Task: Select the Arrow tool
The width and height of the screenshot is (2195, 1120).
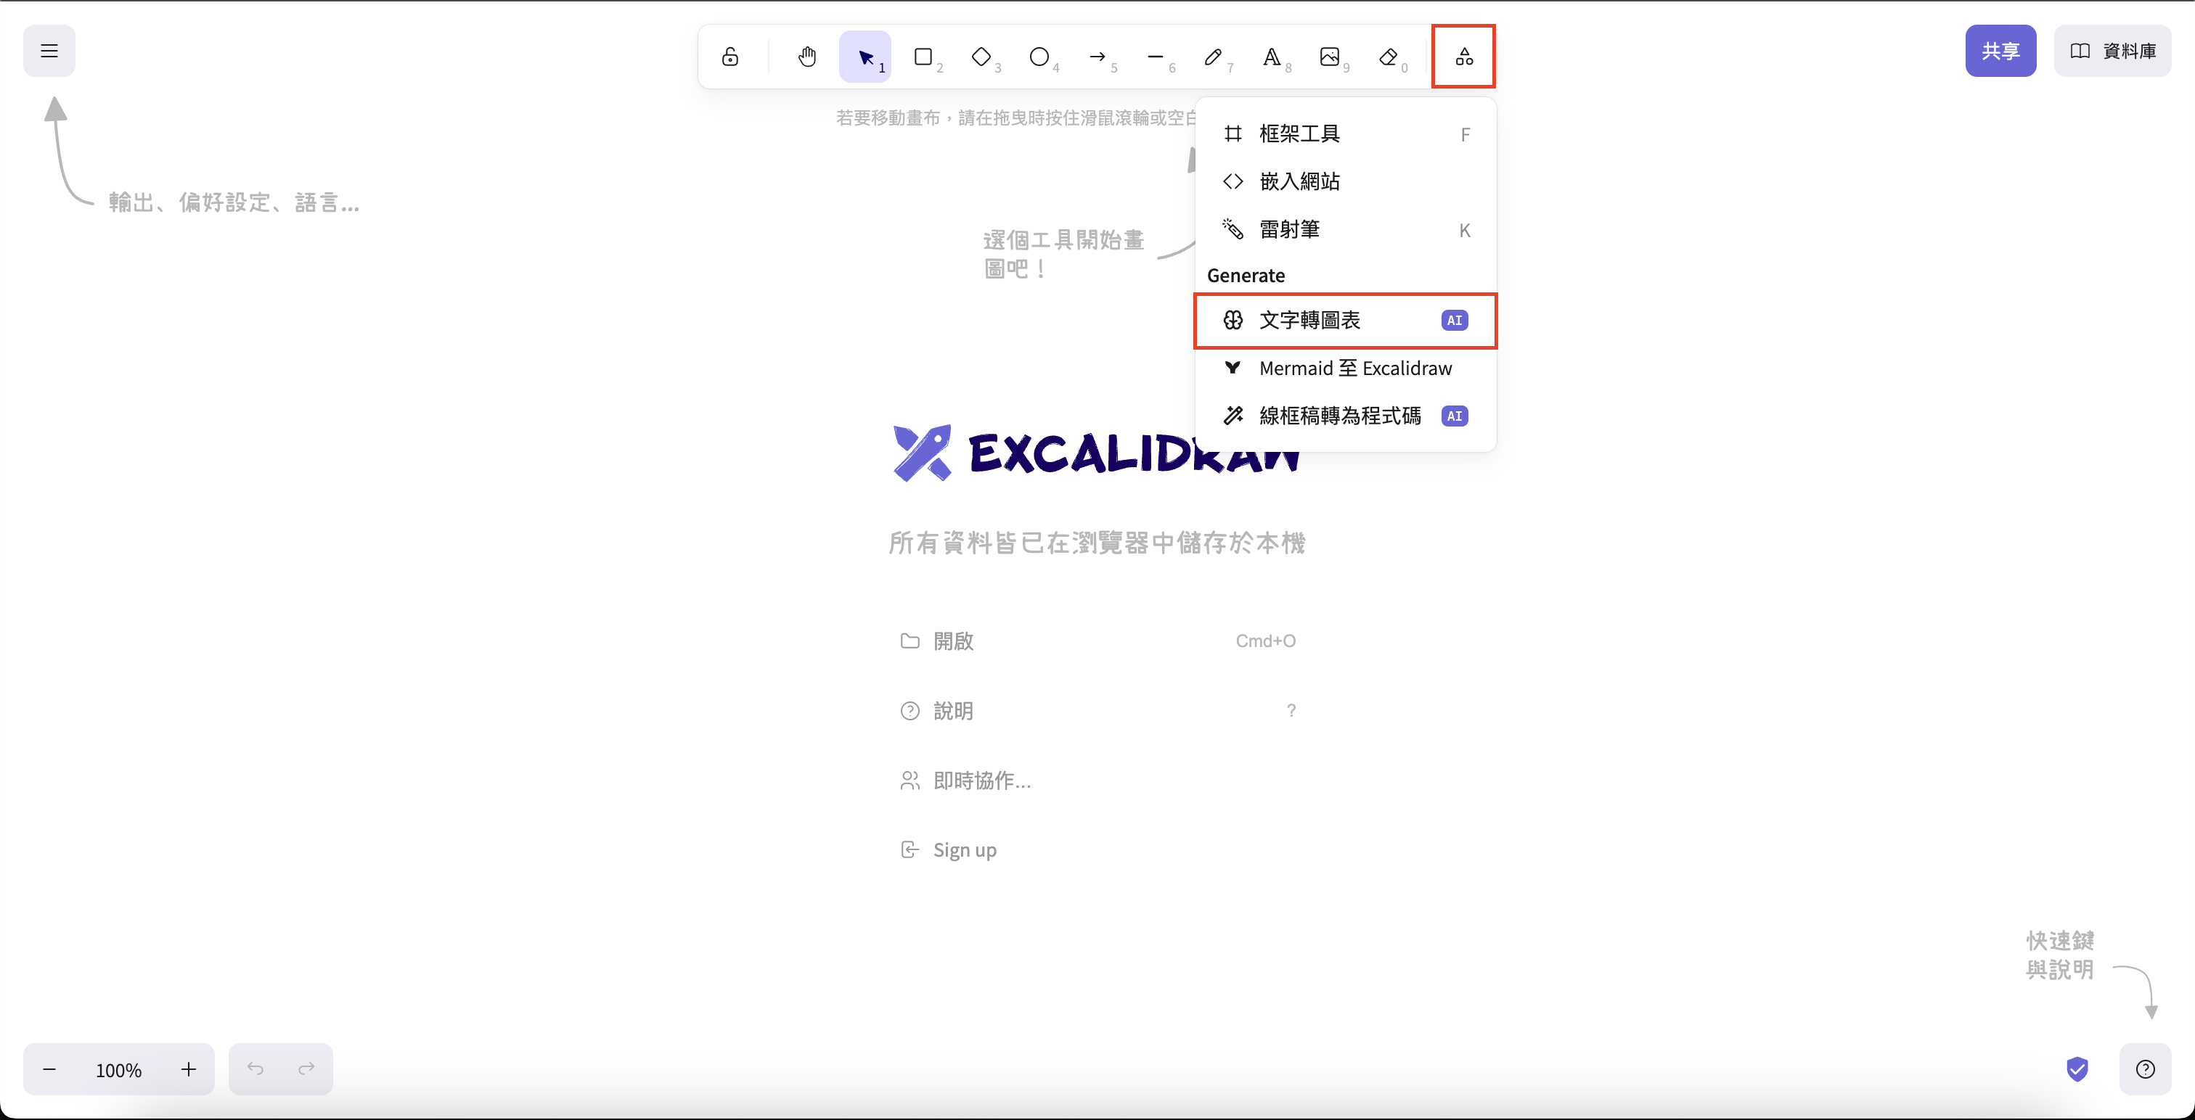Action: 1097,57
